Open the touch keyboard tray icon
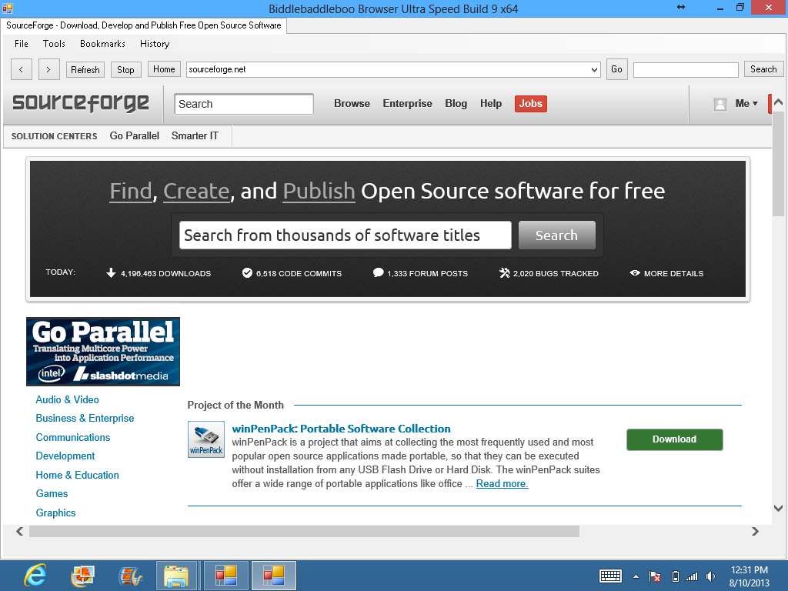 pyautogui.click(x=610, y=576)
